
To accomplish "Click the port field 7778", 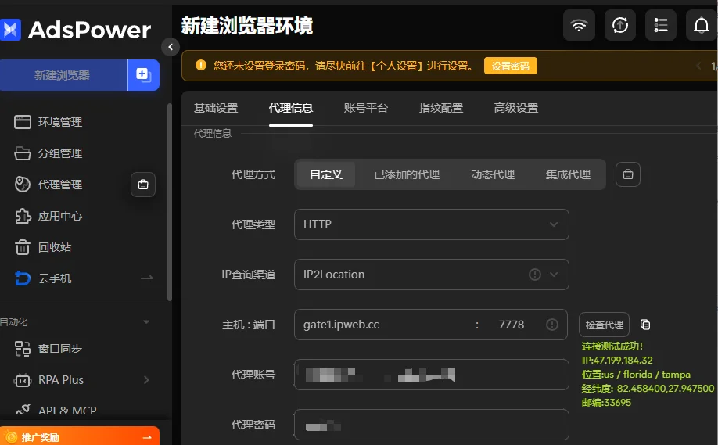I will pyautogui.click(x=511, y=325).
